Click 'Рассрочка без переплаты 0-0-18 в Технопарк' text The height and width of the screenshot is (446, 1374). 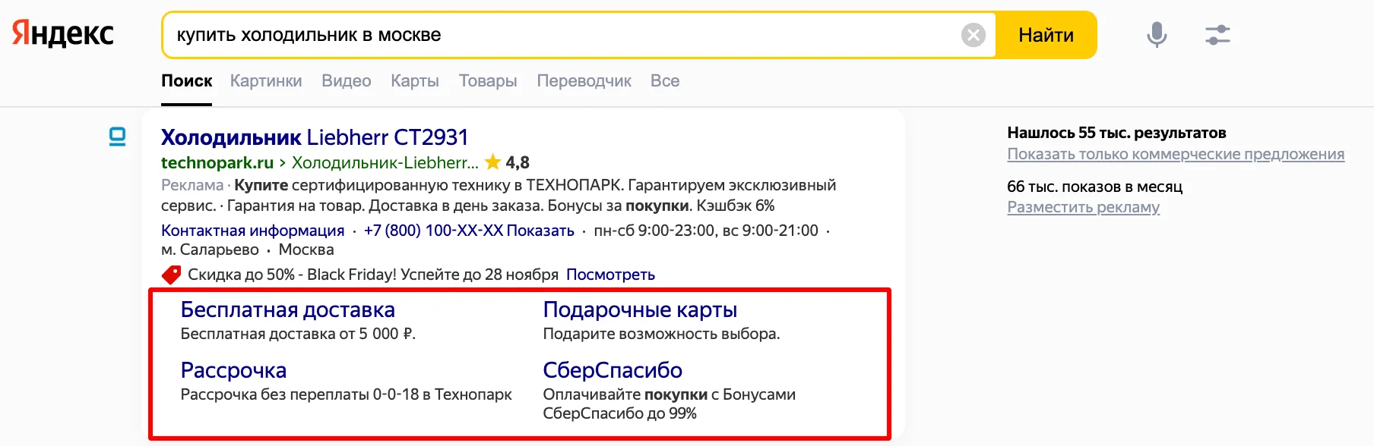click(347, 394)
